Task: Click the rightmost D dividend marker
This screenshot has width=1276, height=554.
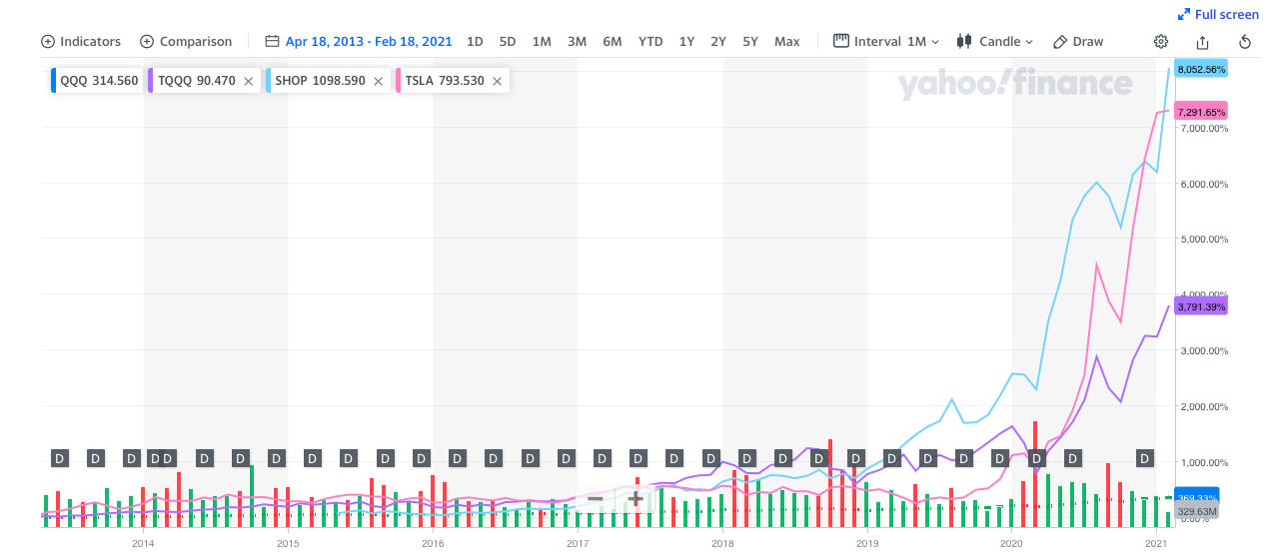Action: 1145,458
